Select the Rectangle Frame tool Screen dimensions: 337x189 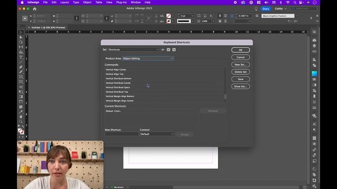(x=21, y=77)
